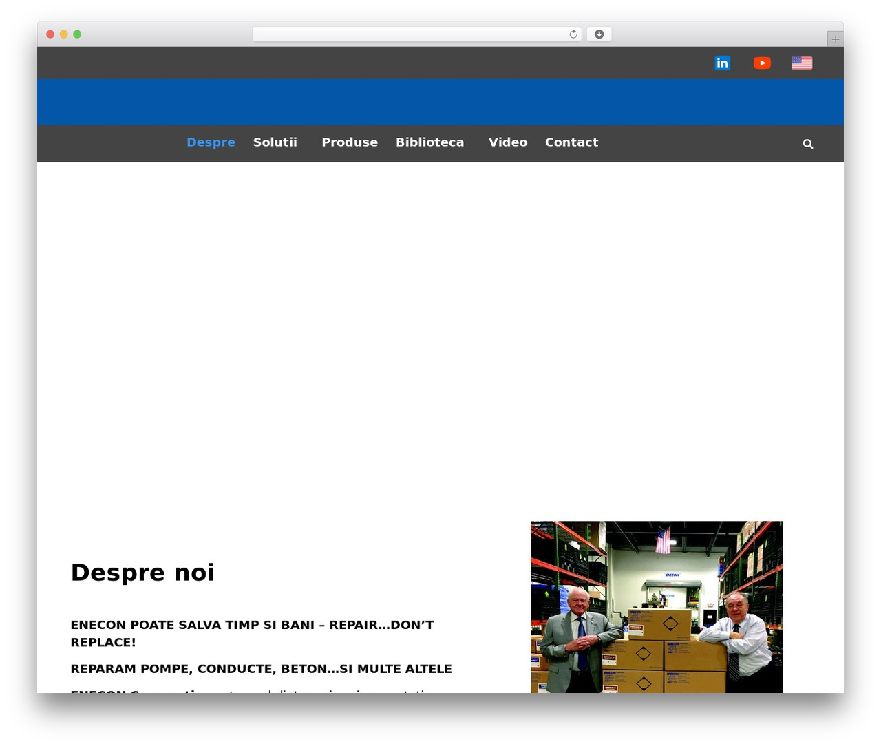Open the YouTube channel icon
Screen dimensions: 881x746
click(x=762, y=63)
